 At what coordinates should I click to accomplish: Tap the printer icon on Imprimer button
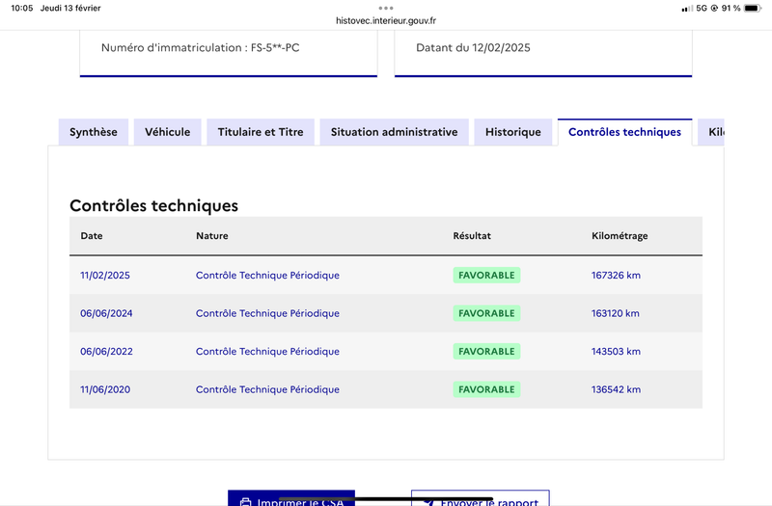click(x=245, y=502)
